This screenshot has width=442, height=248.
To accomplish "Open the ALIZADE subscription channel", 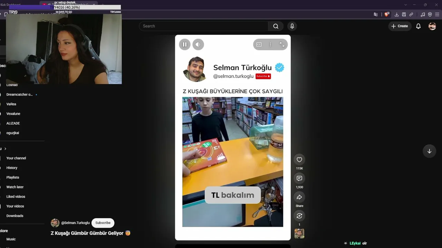I will click(13, 123).
